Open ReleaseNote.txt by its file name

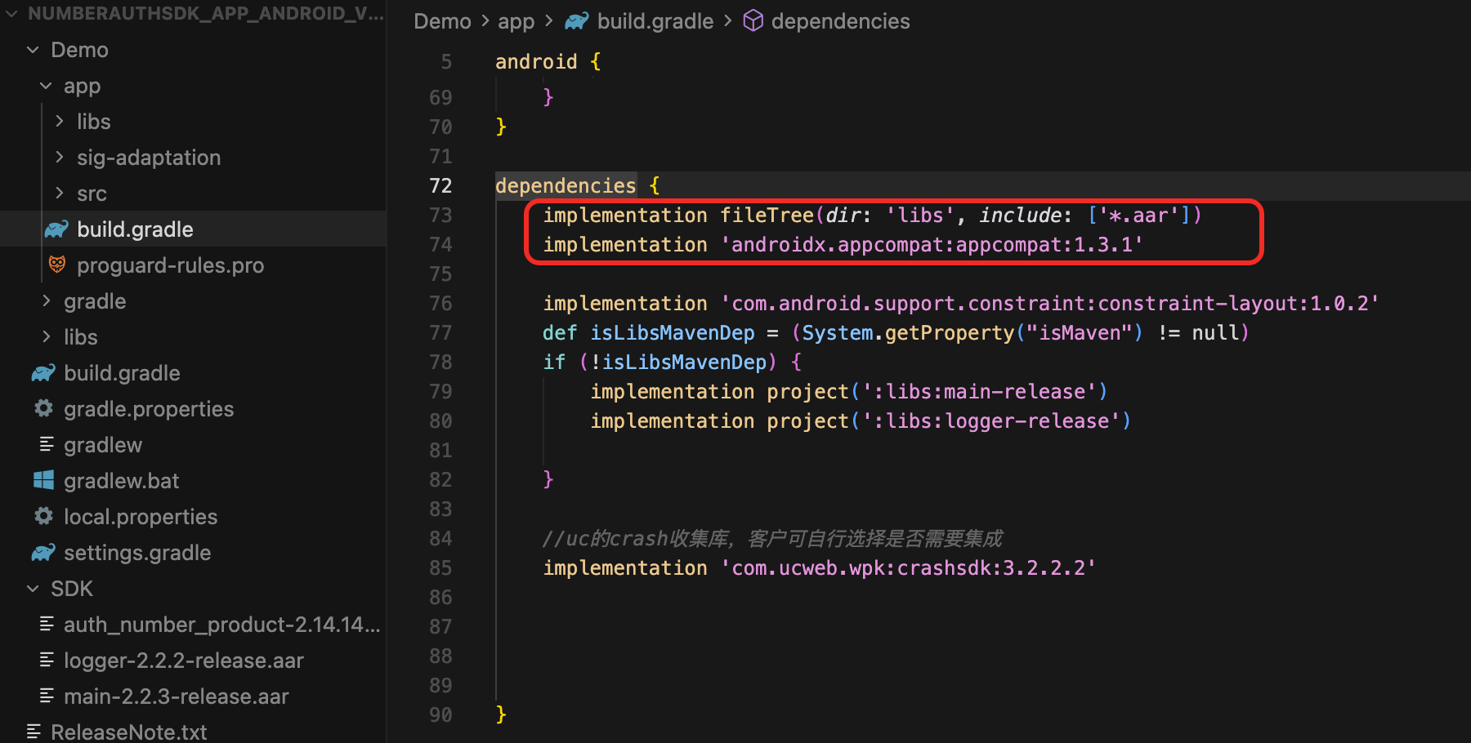[x=129, y=732]
